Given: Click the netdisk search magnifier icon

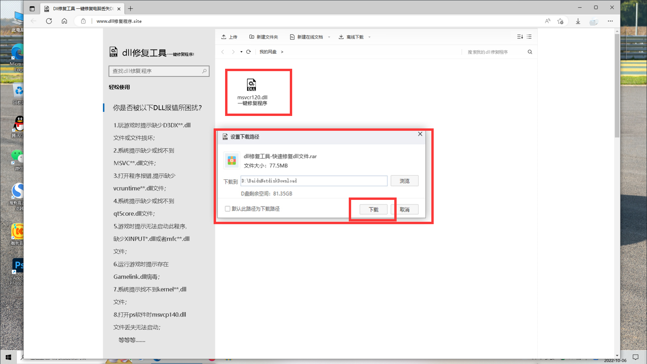Looking at the screenshot, I should (530, 52).
